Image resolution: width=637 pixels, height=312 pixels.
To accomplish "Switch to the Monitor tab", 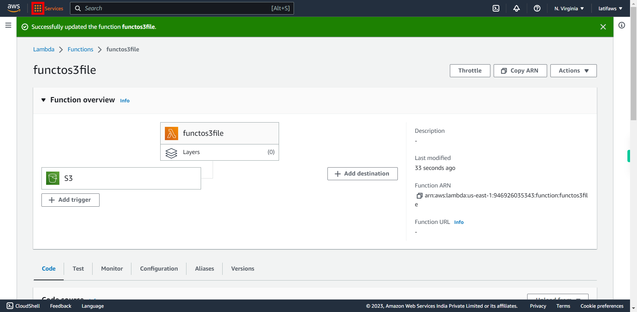I will pyautogui.click(x=112, y=269).
